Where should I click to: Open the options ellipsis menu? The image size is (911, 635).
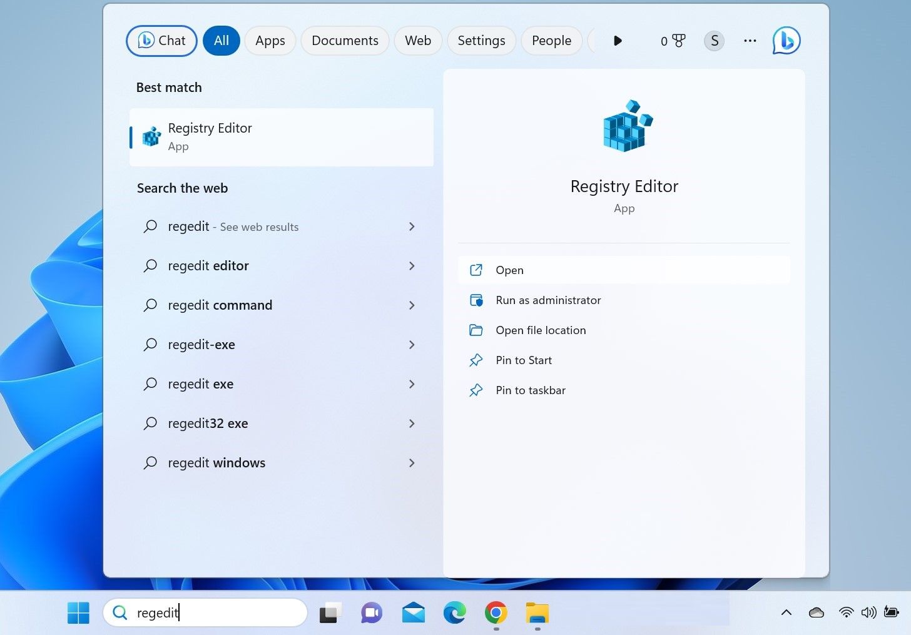(750, 41)
